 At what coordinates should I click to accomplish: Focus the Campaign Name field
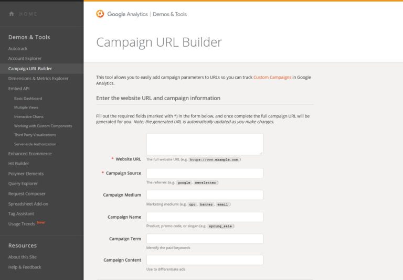tap(205, 217)
